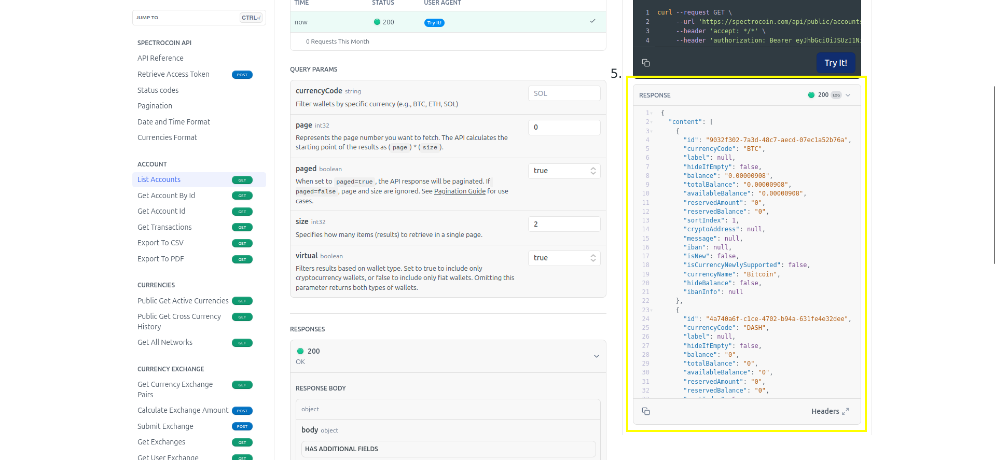Open Get Account By Id endpoint
Image resolution: width=995 pixels, height=460 pixels.
coord(166,196)
